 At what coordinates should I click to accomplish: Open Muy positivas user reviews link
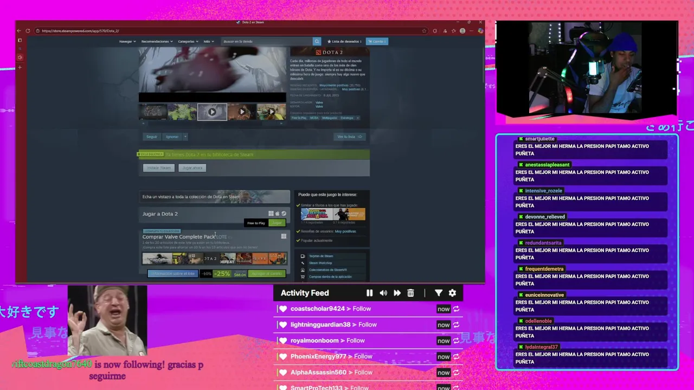coord(345,231)
